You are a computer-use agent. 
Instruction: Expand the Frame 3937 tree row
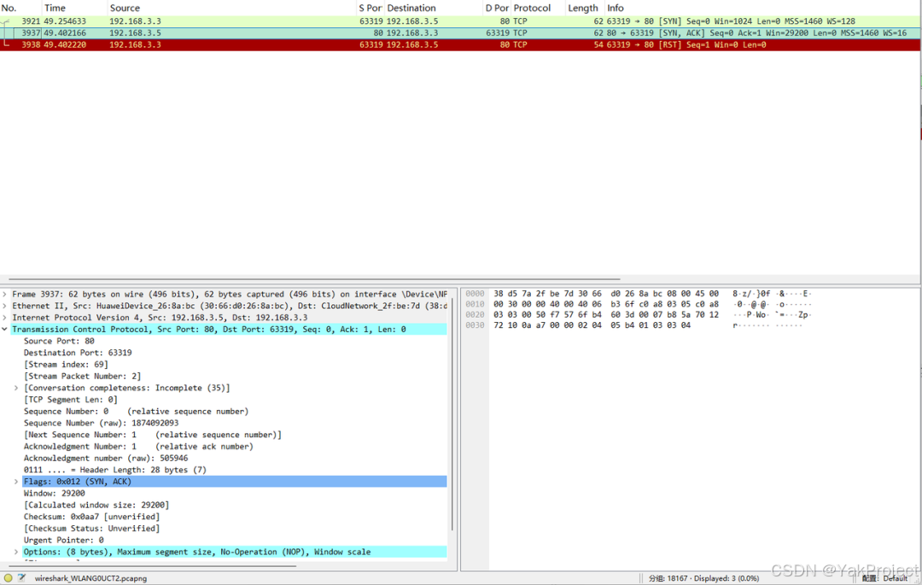pos(5,294)
